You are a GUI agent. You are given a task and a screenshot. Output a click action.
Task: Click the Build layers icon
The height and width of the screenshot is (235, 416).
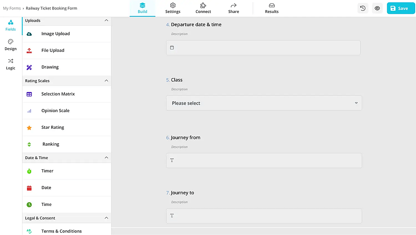tap(142, 5)
